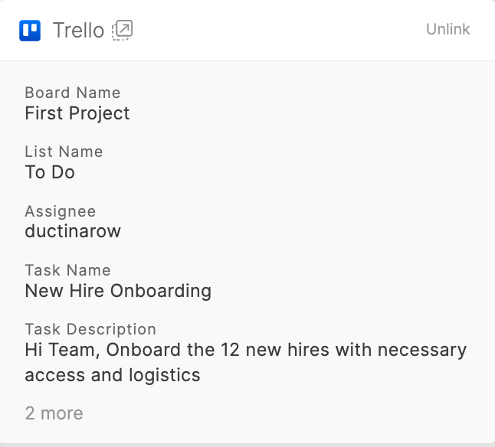Click the assignee 'ductinarow'
This screenshot has width=495, height=447.
click(x=73, y=231)
